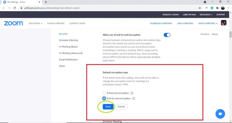Click Request a Demo link

click(x=171, y=15)
